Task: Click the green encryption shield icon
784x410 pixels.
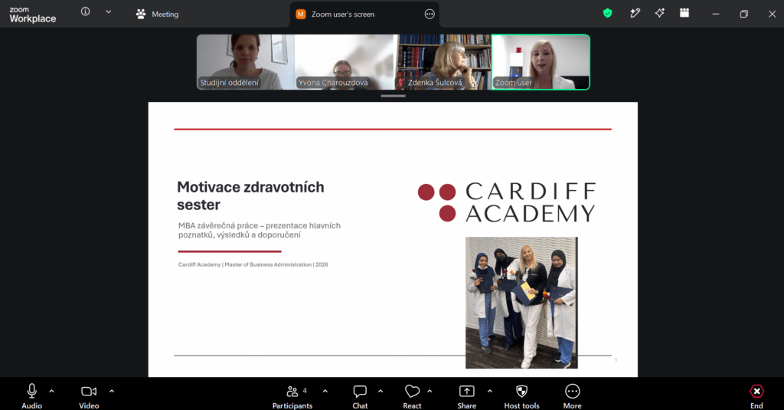Action: [x=607, y=14]
